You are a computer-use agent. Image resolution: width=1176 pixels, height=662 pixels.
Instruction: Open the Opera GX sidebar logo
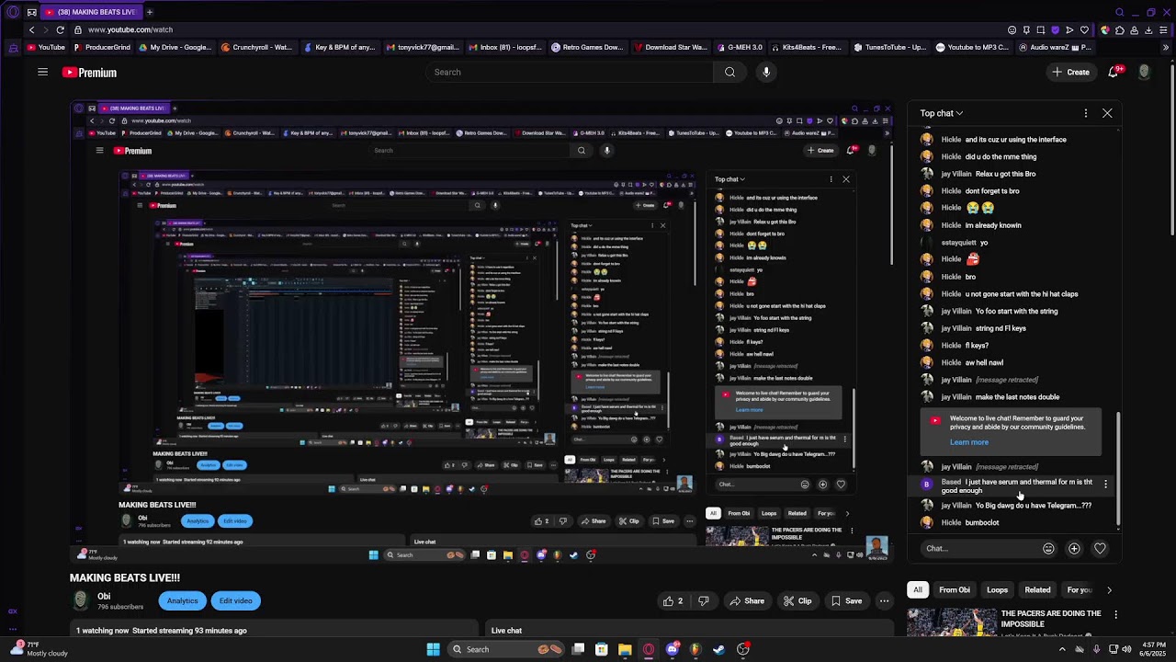pyautogui.click(x=13, y=12)
